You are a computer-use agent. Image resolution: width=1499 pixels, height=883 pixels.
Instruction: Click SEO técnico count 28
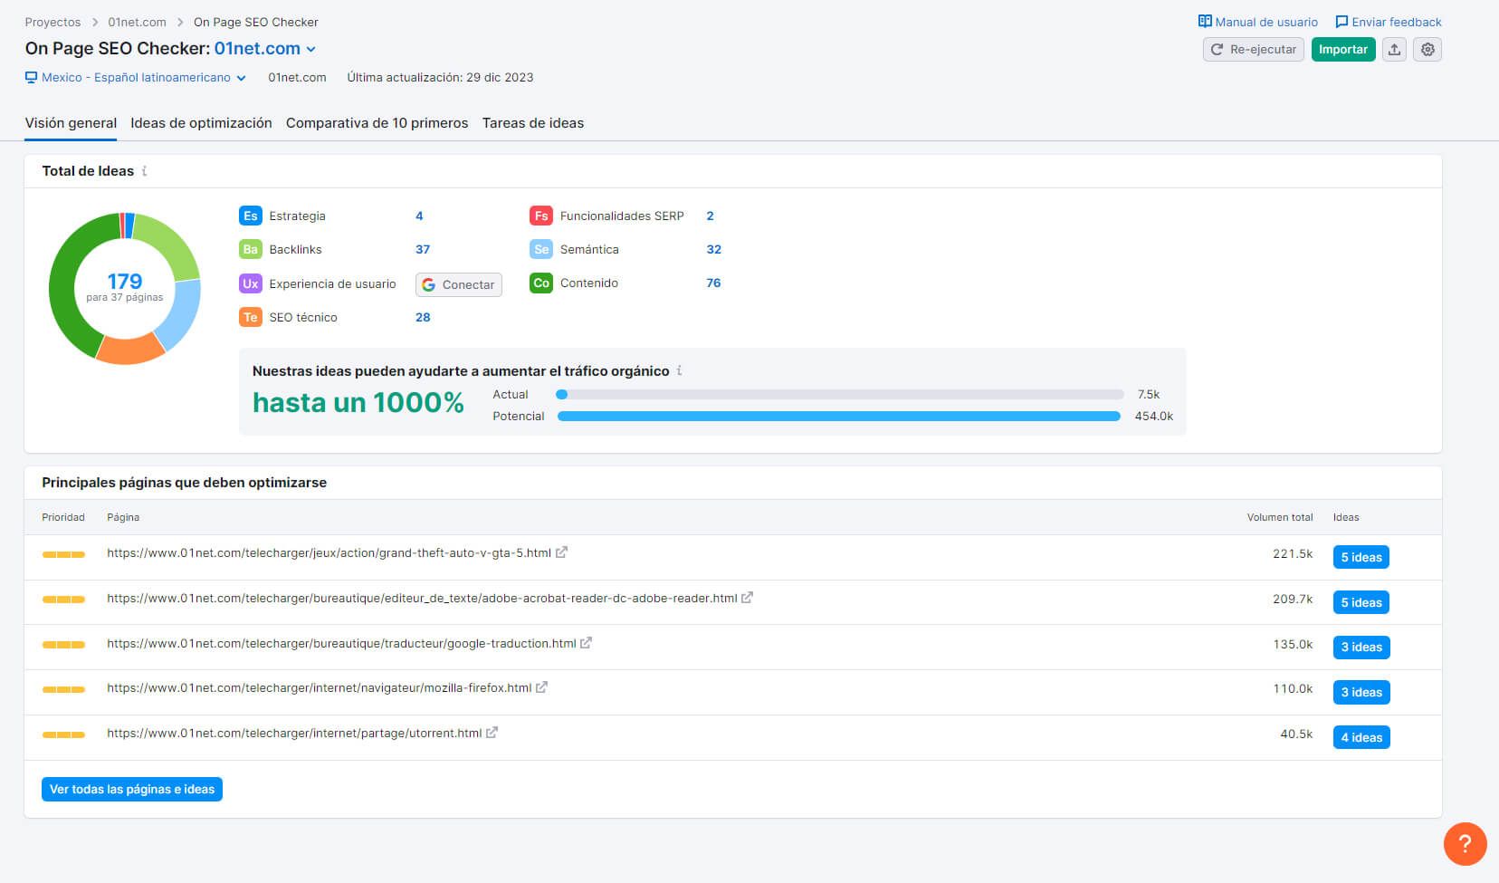pyautogui.click(x=423, y=317)
